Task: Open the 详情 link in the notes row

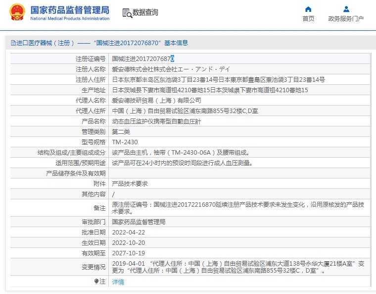Action: tap(118, 282)
